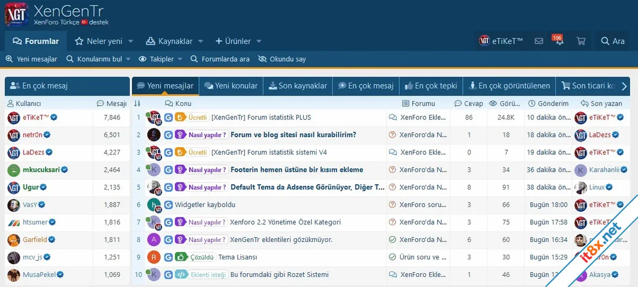
Task: Click Yeni mesajlar sub-navigation link
Action: tap(31, 59)
